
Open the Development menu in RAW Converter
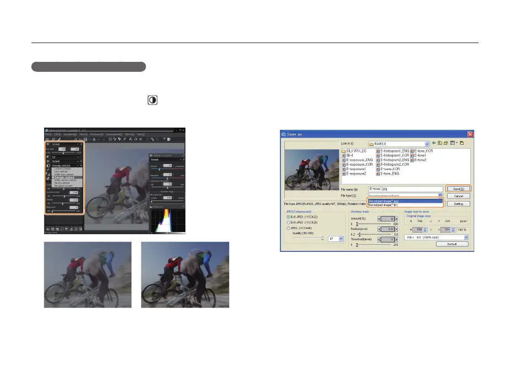point(114,134)
